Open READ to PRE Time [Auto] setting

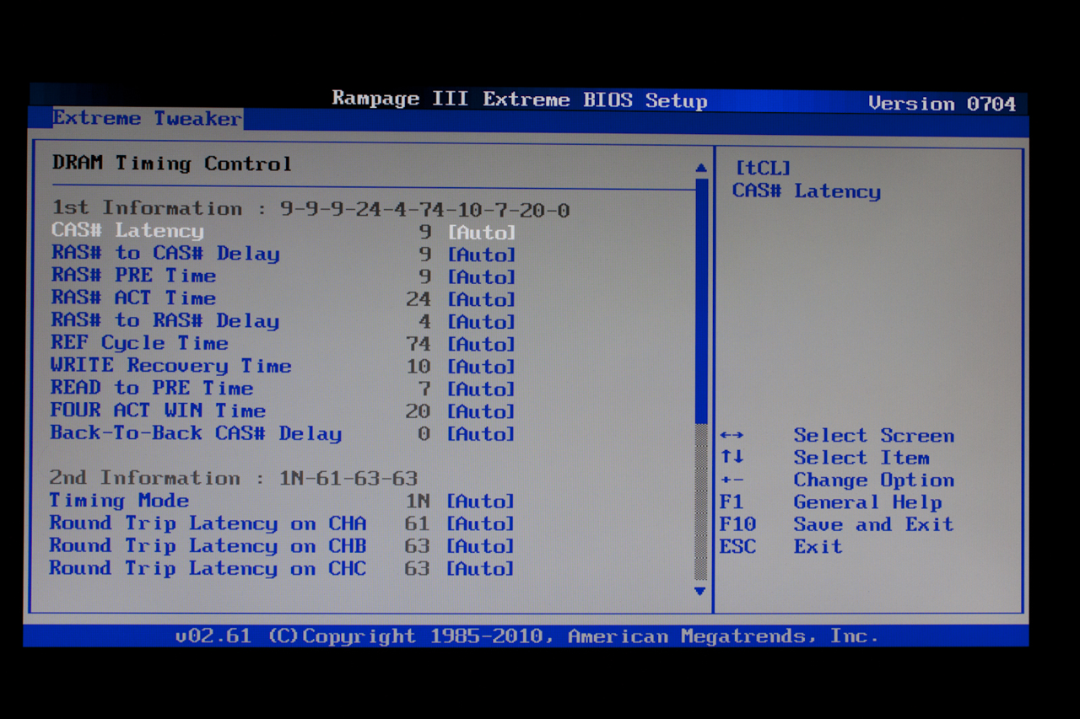pyautogui.click(x=481, y=389)
